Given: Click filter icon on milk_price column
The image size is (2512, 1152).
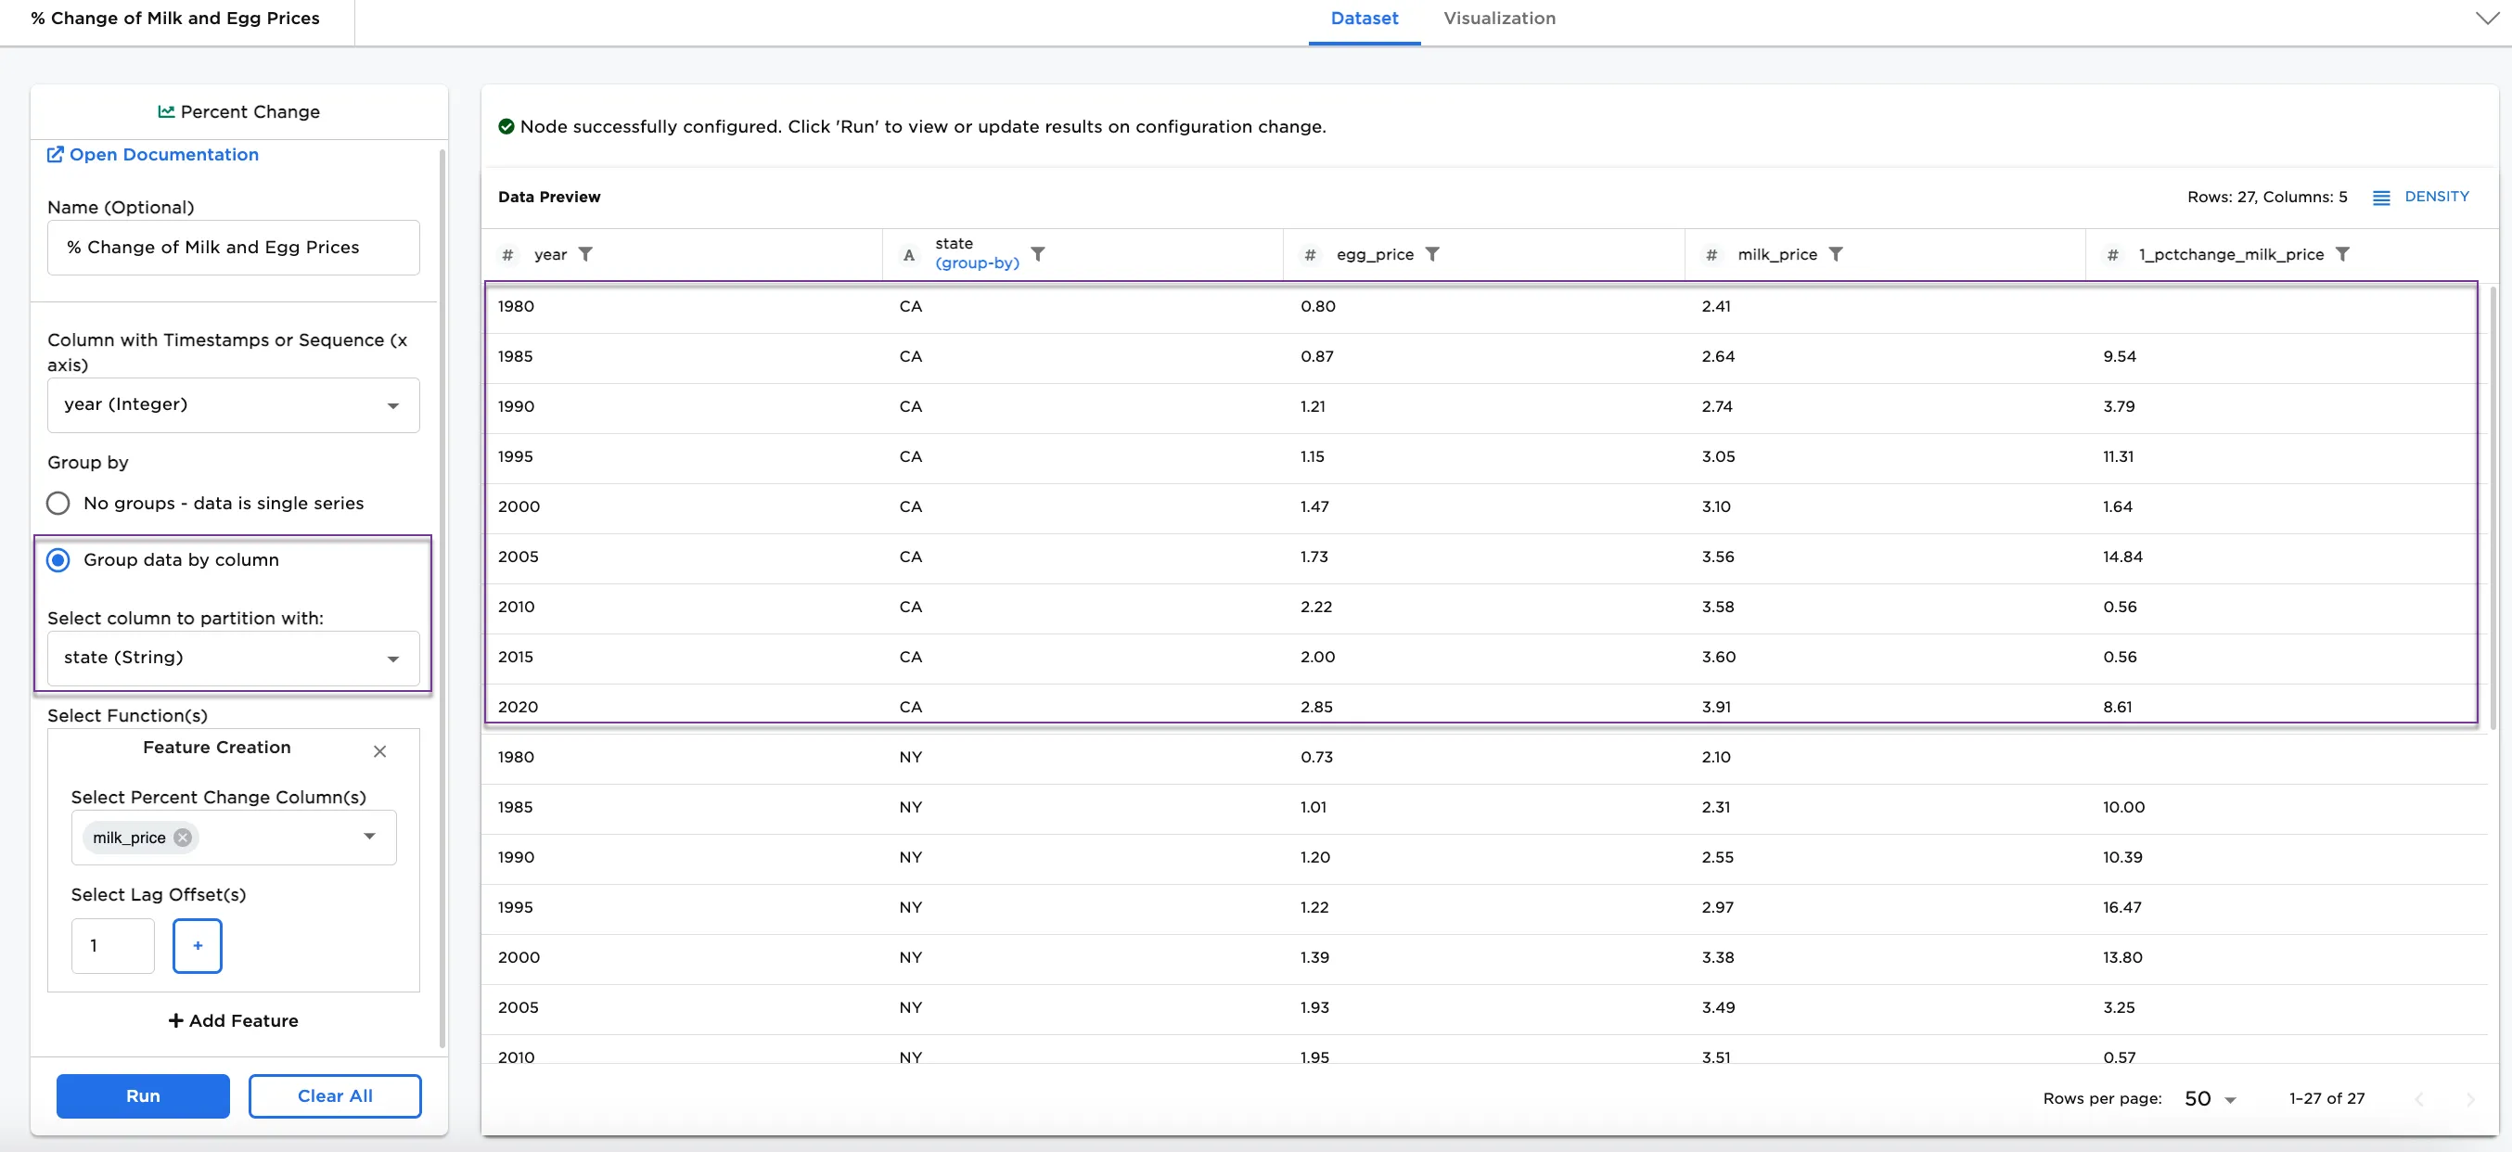Looking at the screenshot, I should [1835, 254].
